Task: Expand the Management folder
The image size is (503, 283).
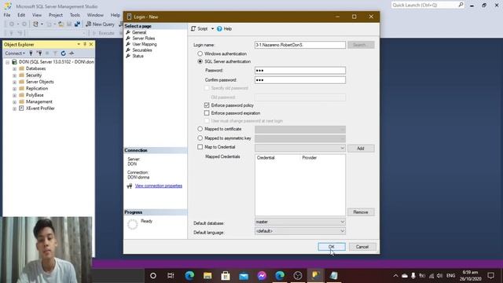Action: 14,102
